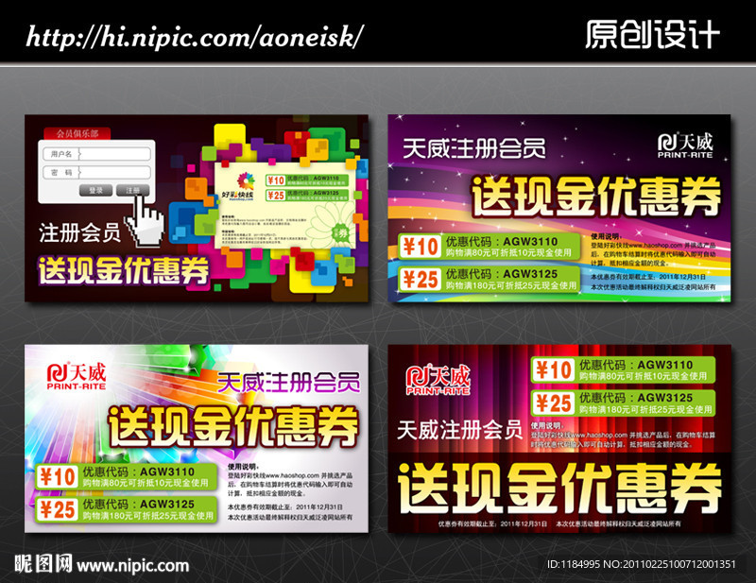Viewport: 756px width, 583px height.
Task: Click 使用说明 heading on the purple rainbow card
Action: click(x=606, y=236)
